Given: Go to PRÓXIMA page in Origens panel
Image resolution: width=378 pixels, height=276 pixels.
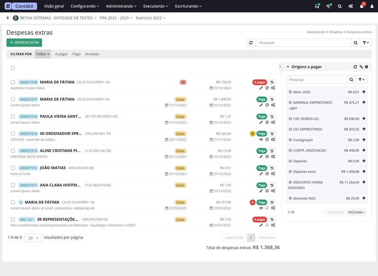Looking at the screenshot, I should click(x=356, y=212).
